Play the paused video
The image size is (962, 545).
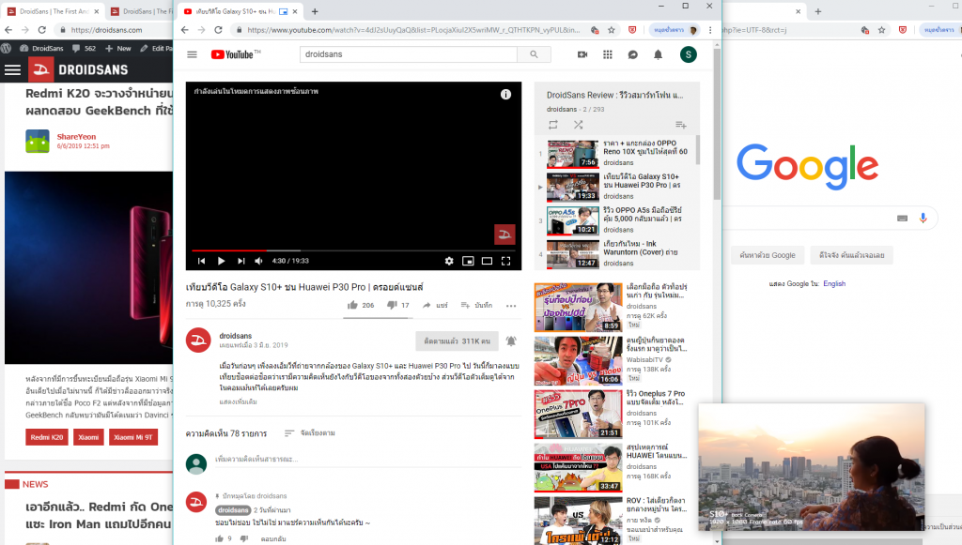tap(221, 261)
